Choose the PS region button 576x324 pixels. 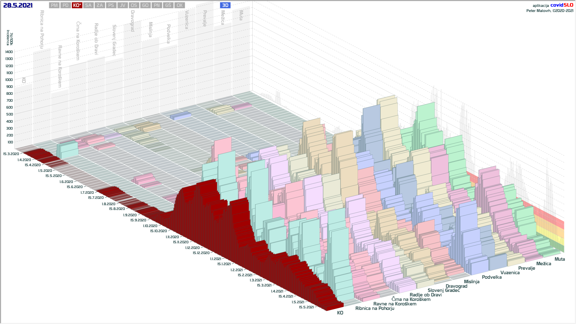(x=111, y=5)
